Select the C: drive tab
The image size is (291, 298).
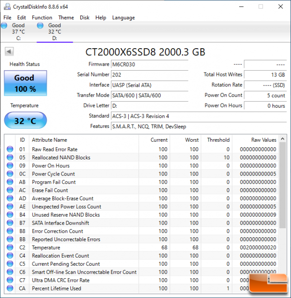18,32
